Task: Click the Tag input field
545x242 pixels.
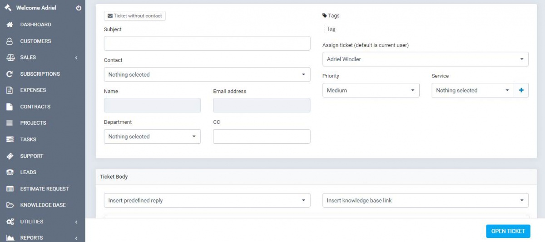Action: coord(345,29)
